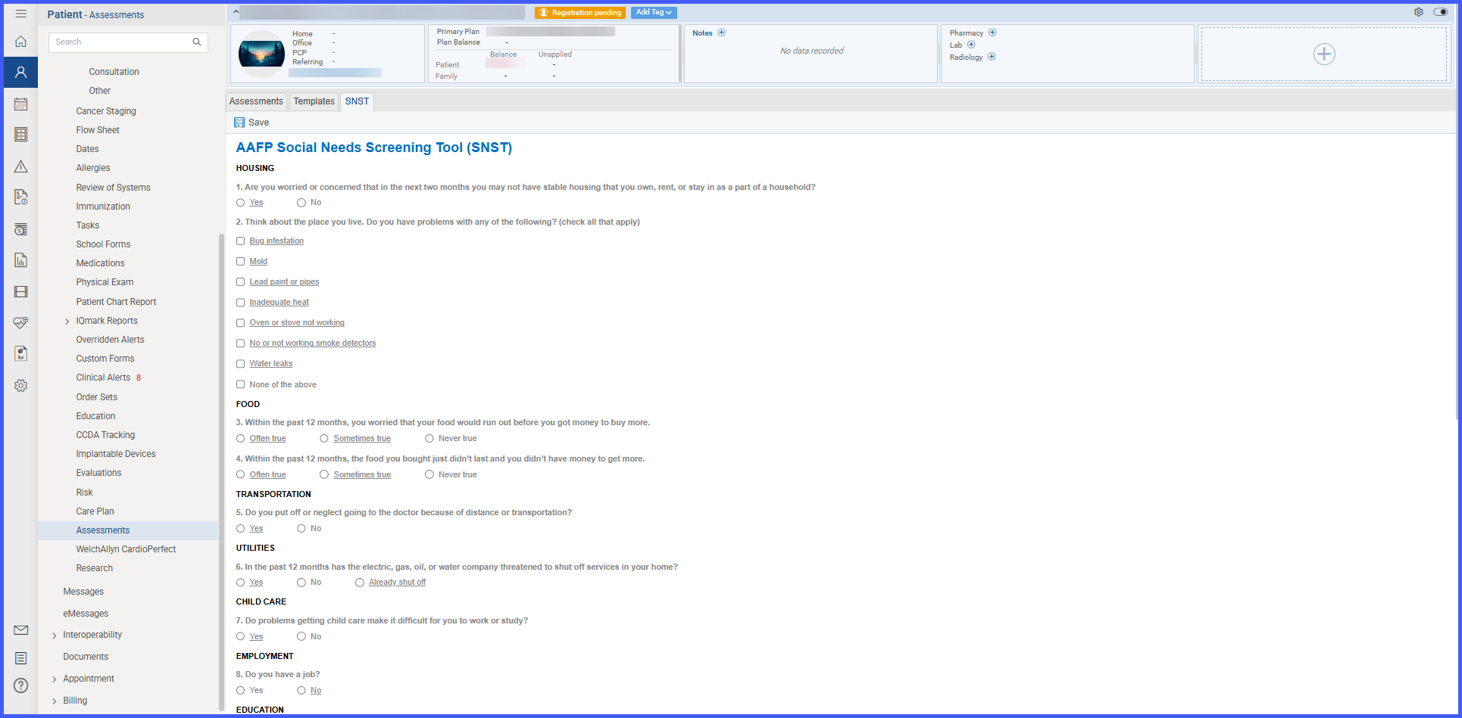
Task: Add a new note with plus icon
Action: coord(722,33)
